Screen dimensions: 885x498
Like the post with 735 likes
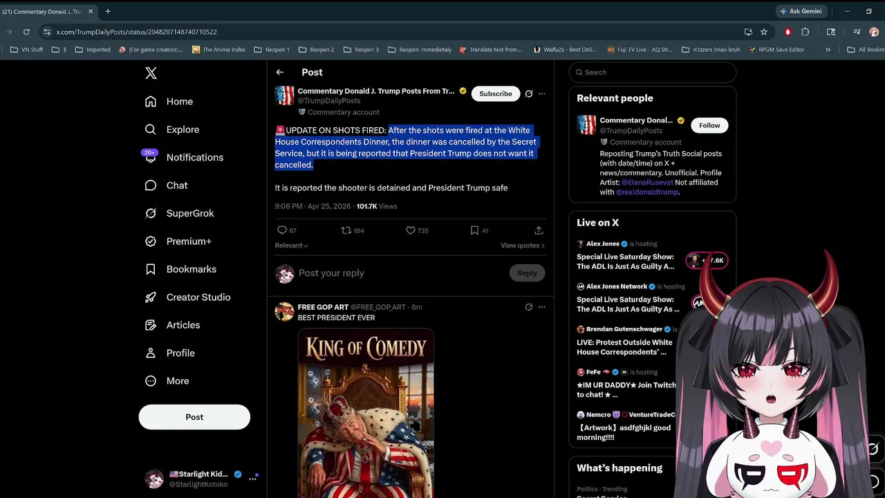410,230
